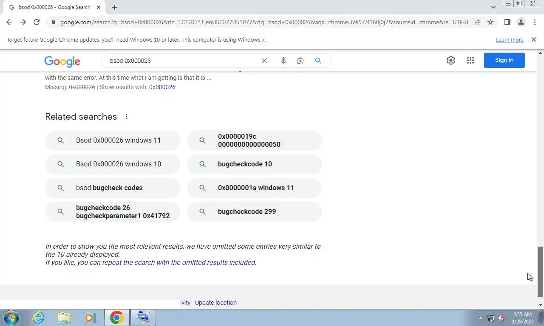This screenshot has height=326, width=544.
Task: Reload the current page
Action: coord(37,22)
